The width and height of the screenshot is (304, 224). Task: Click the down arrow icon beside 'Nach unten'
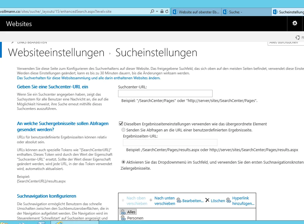tap(151, 200)
